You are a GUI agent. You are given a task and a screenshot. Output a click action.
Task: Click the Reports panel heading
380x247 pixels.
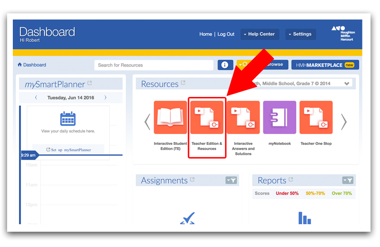[x=272, y=180]
